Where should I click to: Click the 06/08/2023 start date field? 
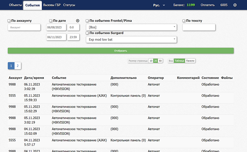click(56, 28)
